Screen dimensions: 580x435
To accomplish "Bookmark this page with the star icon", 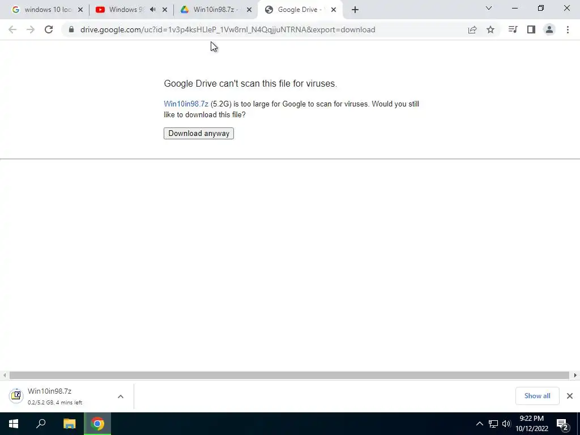I will (x=491, y=29).
